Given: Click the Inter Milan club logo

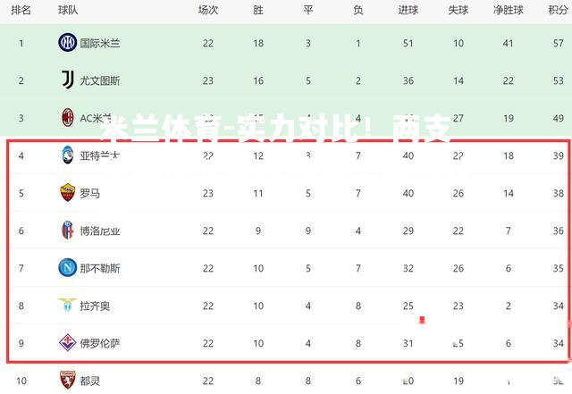Looking at the screenshot, I should (x=68, y=42).
